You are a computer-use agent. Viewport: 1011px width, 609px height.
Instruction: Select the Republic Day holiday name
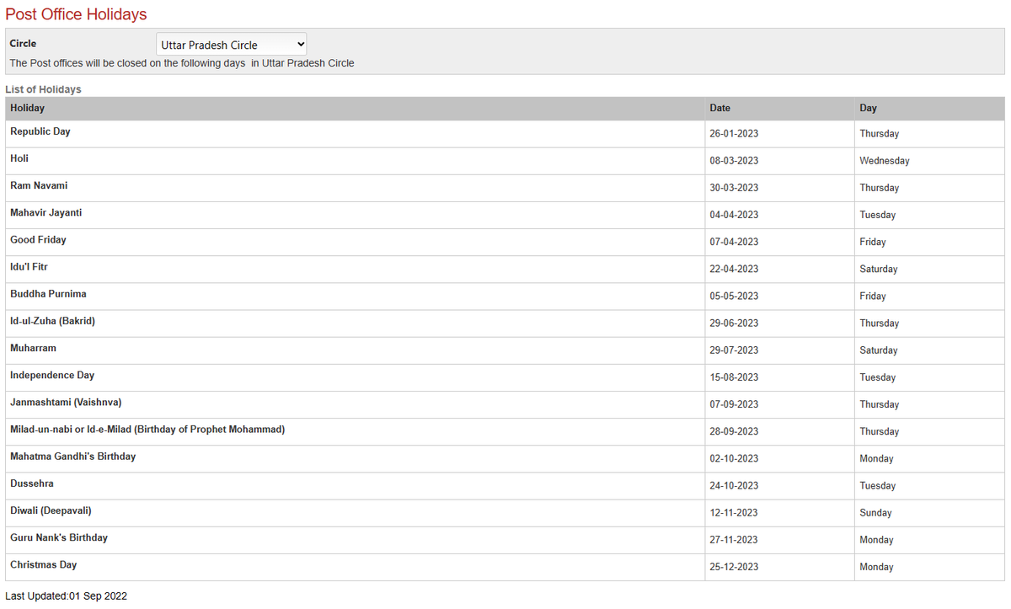pyautogui.click(x=40, y=131)
